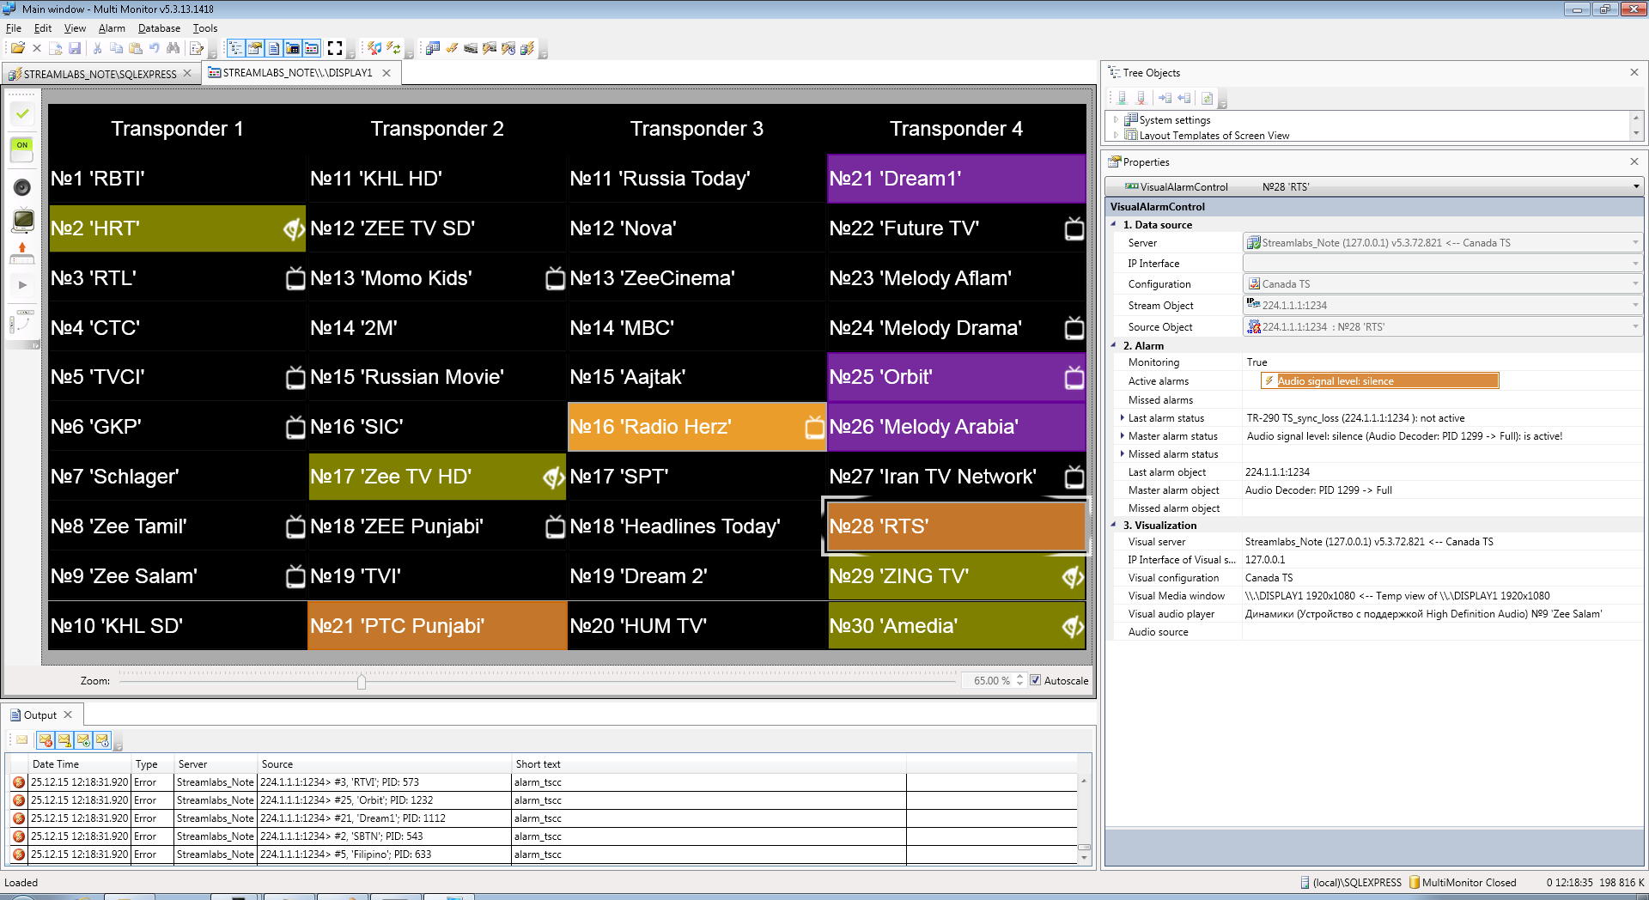Toggle the Autoscale checkbox

pyautogui.click(x=1036, y=680)
